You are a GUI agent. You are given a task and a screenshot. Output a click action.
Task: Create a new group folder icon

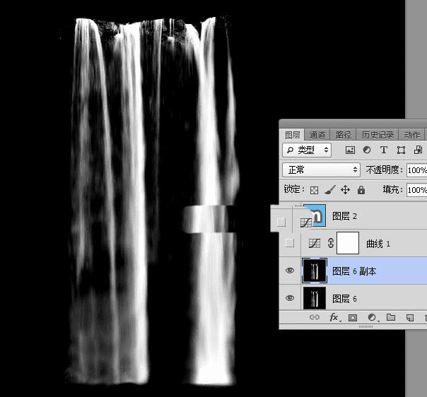[391, 317]
